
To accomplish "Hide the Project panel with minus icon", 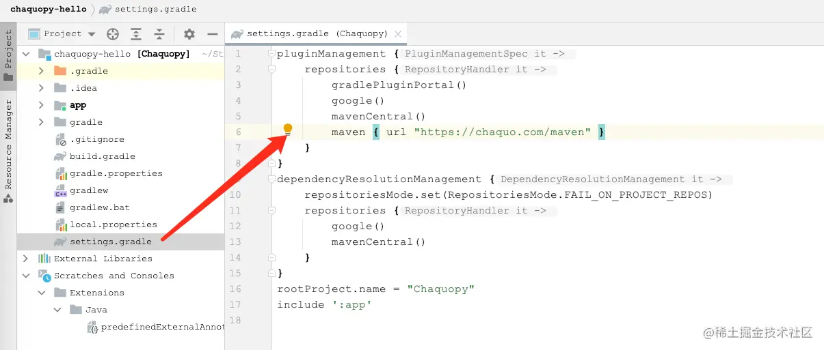I will pyautogui.click(x=212, y=33).
